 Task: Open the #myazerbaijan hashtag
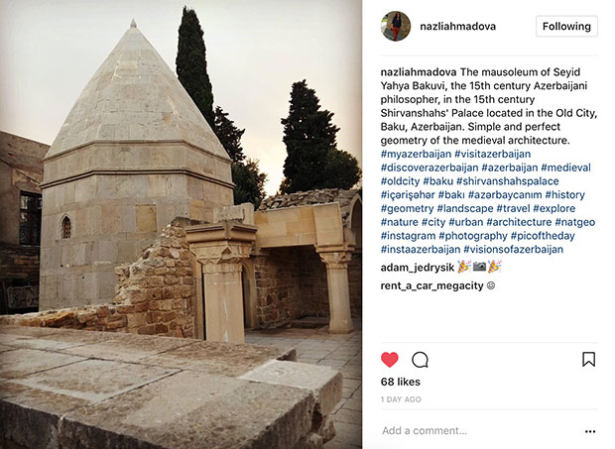pyautogui.click(x=416, y=154)
